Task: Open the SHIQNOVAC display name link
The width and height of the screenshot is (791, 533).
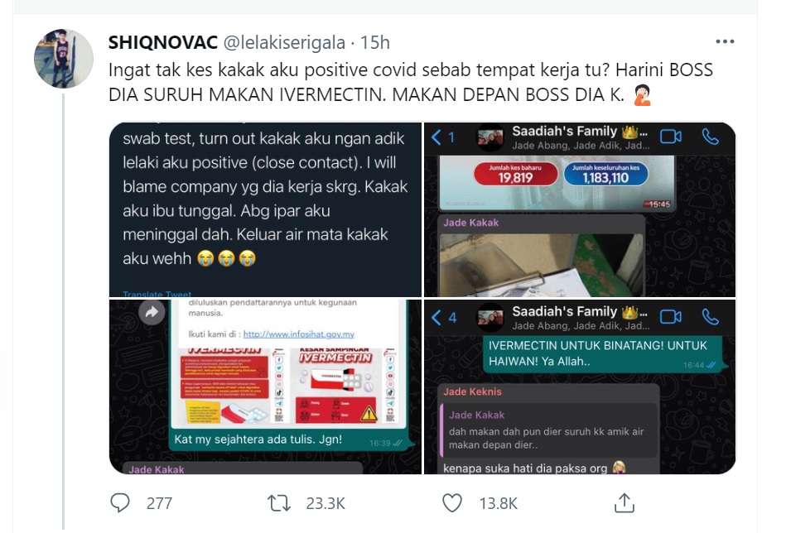Action: pos(163,42)
